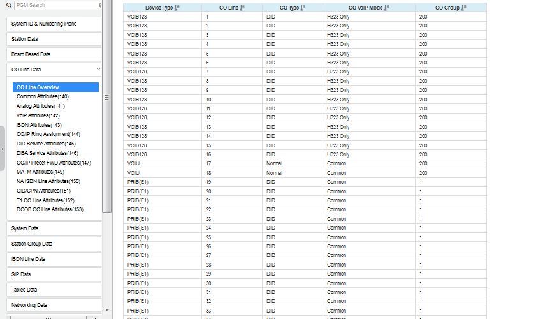Open Board Based Data menu section

54,54
